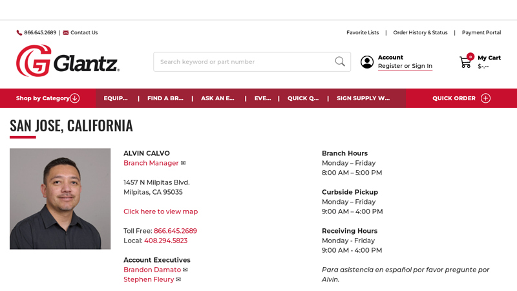
Task: Click the email icon beside Stephen Fleury
Action: click(178, 279)
